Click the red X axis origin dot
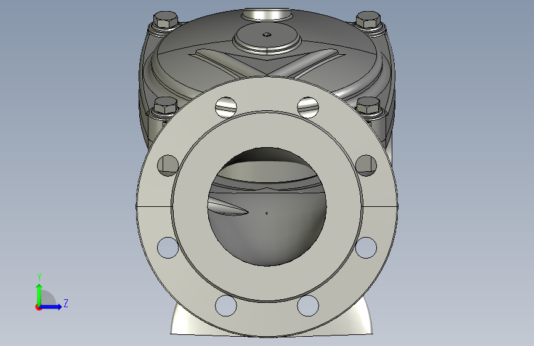The width and height of the screenshot is (534, 346). point(38,307)
